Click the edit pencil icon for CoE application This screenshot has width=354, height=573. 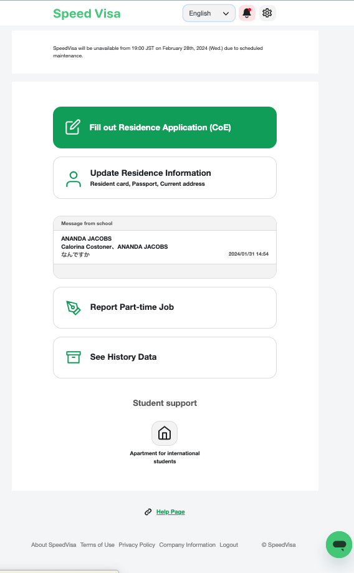click(x=73, y=127)
